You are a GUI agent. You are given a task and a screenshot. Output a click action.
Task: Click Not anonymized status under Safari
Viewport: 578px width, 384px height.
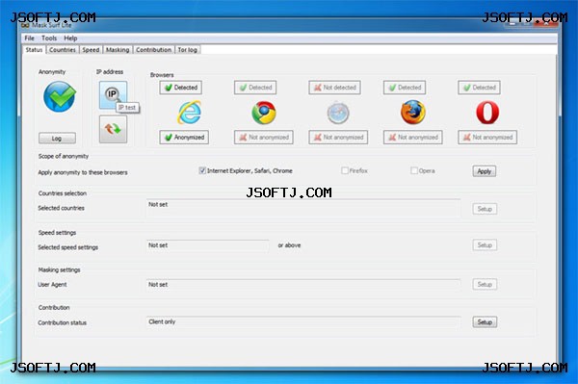(338, 138)
